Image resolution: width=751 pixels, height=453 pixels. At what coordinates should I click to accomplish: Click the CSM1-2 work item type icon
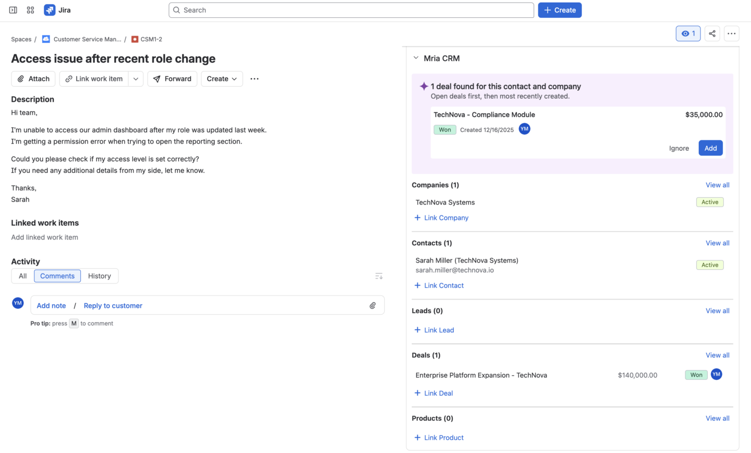(135, 39)
